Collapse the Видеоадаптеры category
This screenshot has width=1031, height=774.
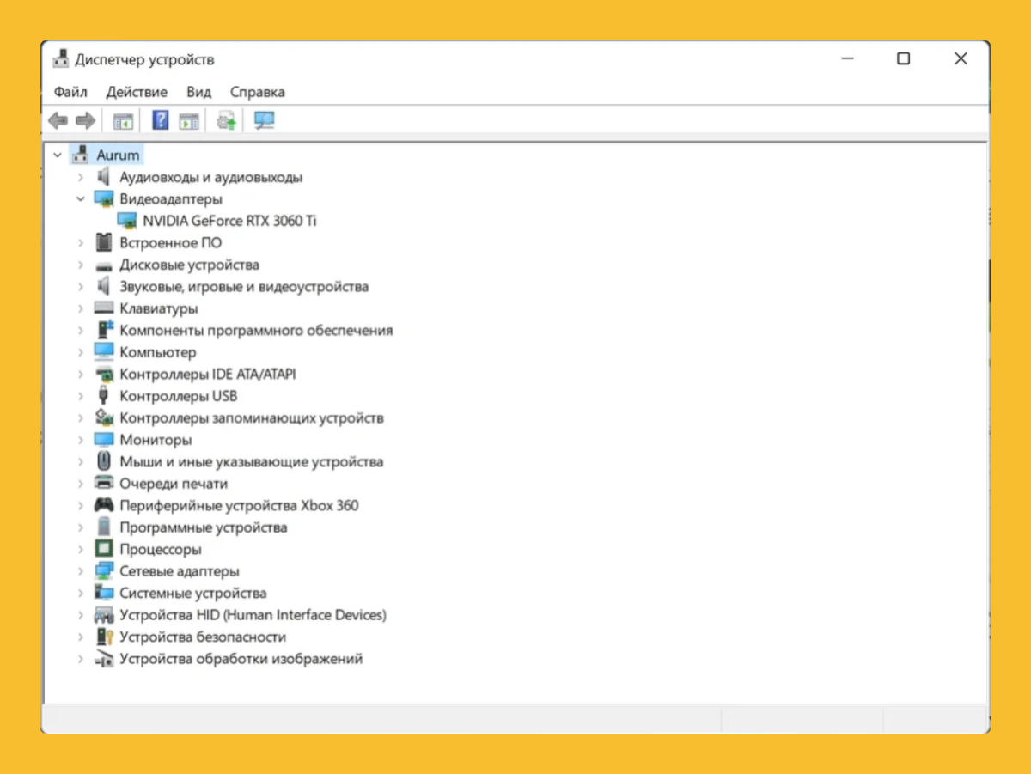coord(80,198)
